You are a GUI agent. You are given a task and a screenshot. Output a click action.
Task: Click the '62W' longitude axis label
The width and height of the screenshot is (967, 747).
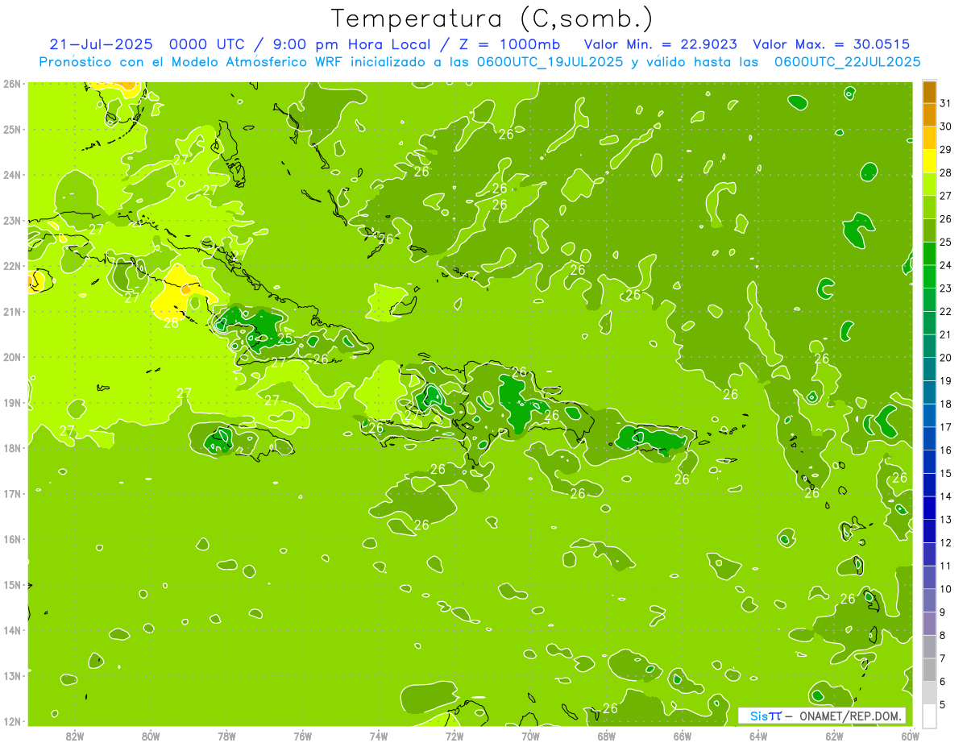click(x=834, y=736)
